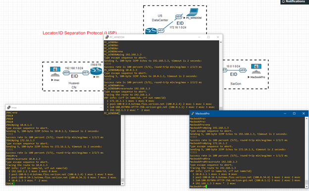Select the R1 router icon
The width and height of the screenshot is (309, 191).
[96, 71]
